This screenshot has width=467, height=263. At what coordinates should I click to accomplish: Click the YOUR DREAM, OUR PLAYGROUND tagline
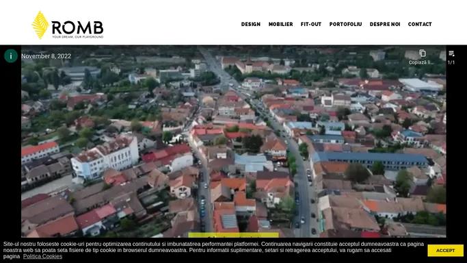[x=78, y=37]
